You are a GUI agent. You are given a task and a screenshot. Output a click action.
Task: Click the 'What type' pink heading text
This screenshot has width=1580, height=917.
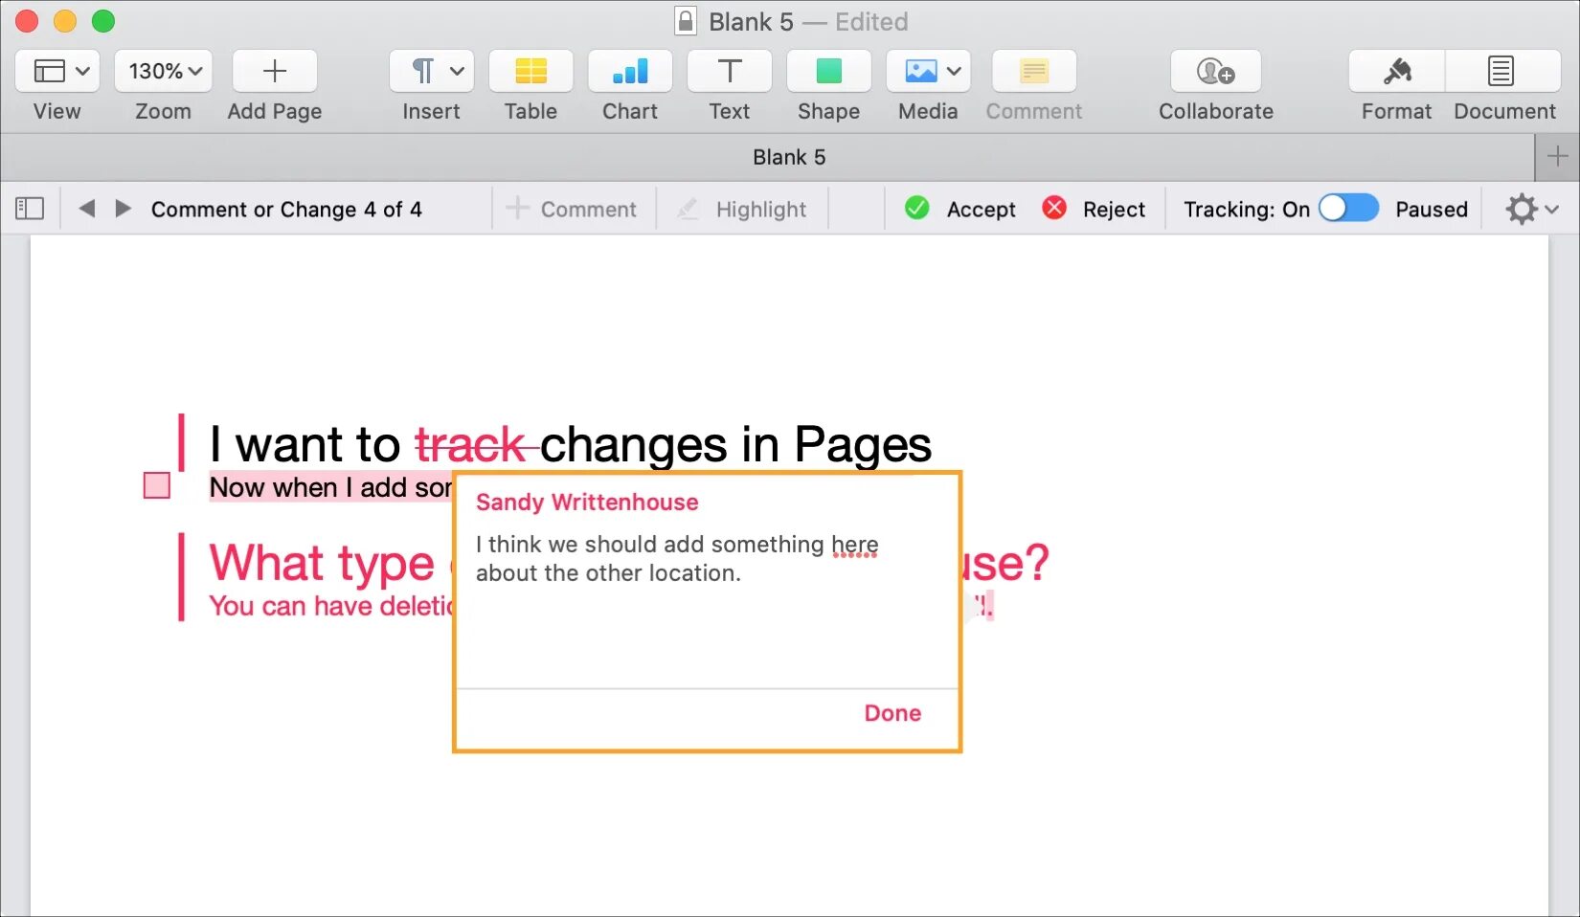(x=322, y=563)
